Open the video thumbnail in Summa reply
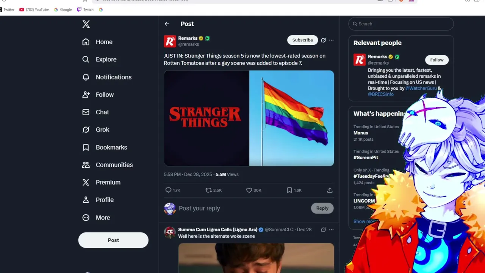Image resolution: width=485 pixels, height=273 pixels. tap(256, 258)
